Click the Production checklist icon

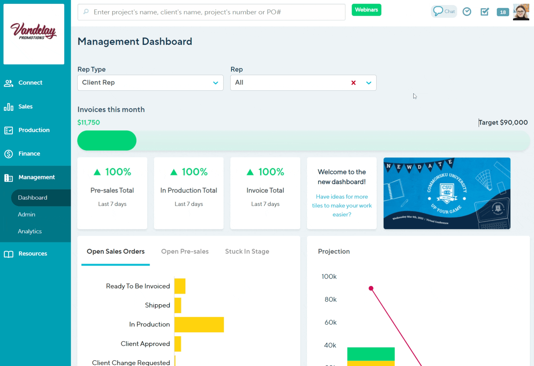[x=9, y=130]
